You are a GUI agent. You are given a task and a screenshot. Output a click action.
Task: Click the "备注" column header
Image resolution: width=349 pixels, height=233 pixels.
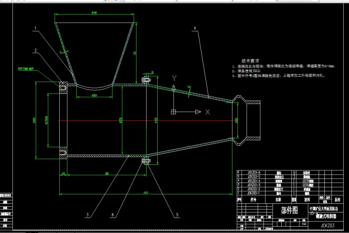338,200
